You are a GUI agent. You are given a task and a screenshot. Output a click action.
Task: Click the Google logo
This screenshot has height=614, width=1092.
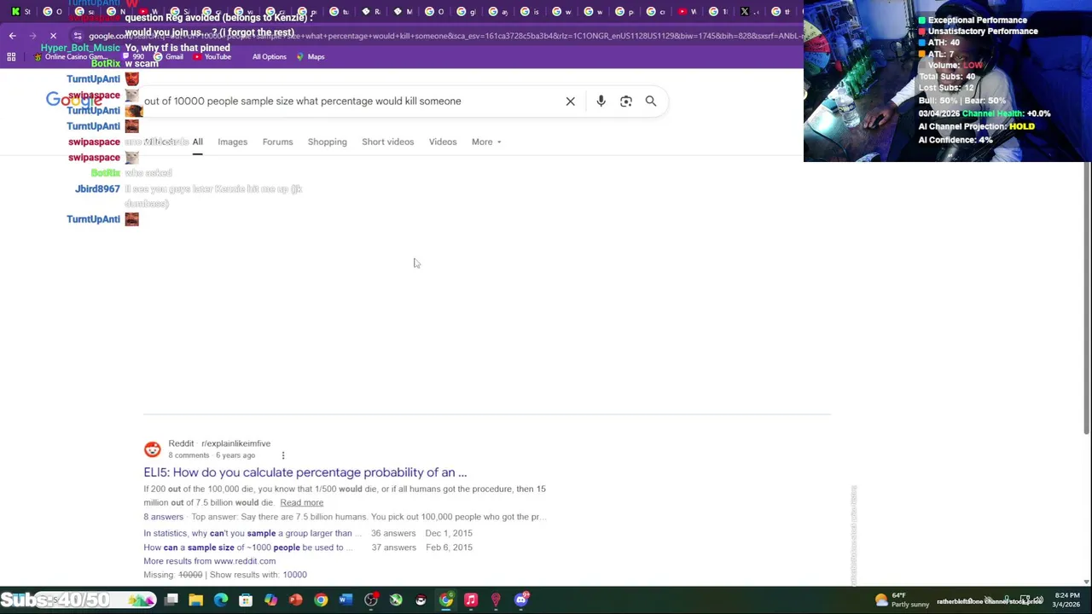pos(74,101)
